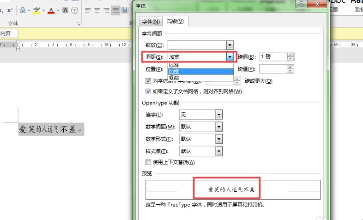Collapse the 间距 spacing dropdown arrow

click(230, 57)
